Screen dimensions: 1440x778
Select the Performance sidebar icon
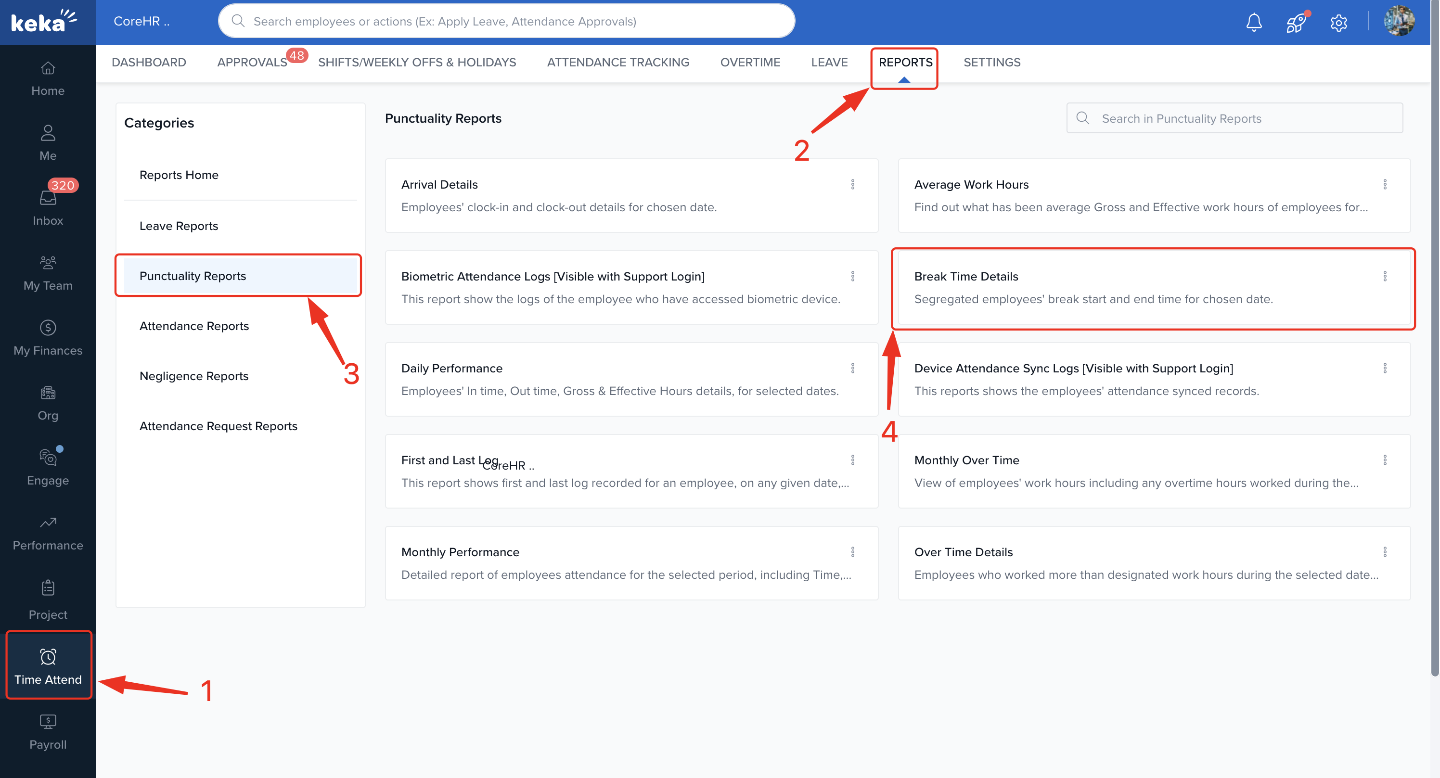48,533
